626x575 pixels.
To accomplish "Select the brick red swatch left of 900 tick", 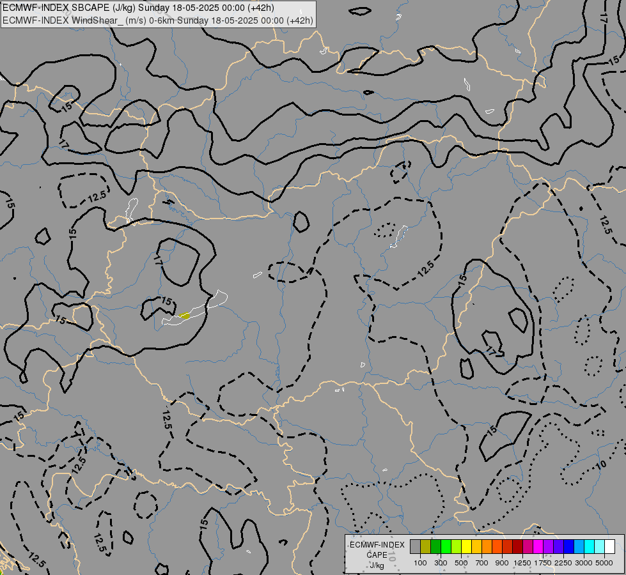I will click(x=508, y=546).
